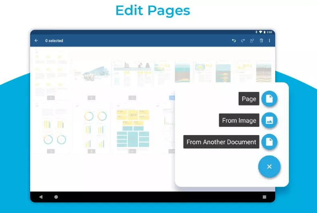Click the redo icon in the toolbar

coord(243,41)
